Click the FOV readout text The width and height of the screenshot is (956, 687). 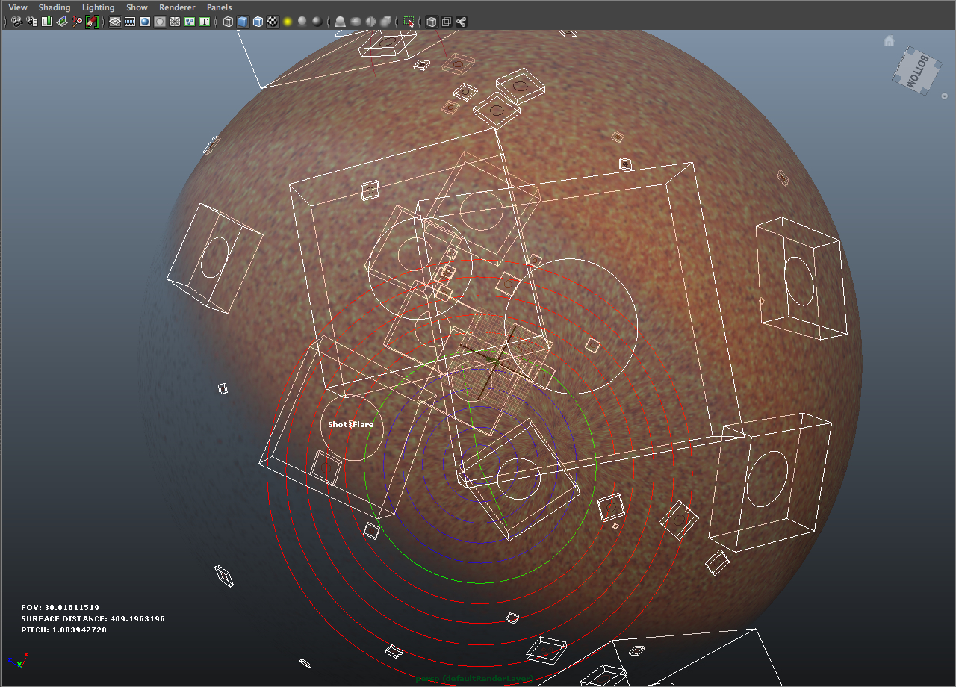coord(60,608)
